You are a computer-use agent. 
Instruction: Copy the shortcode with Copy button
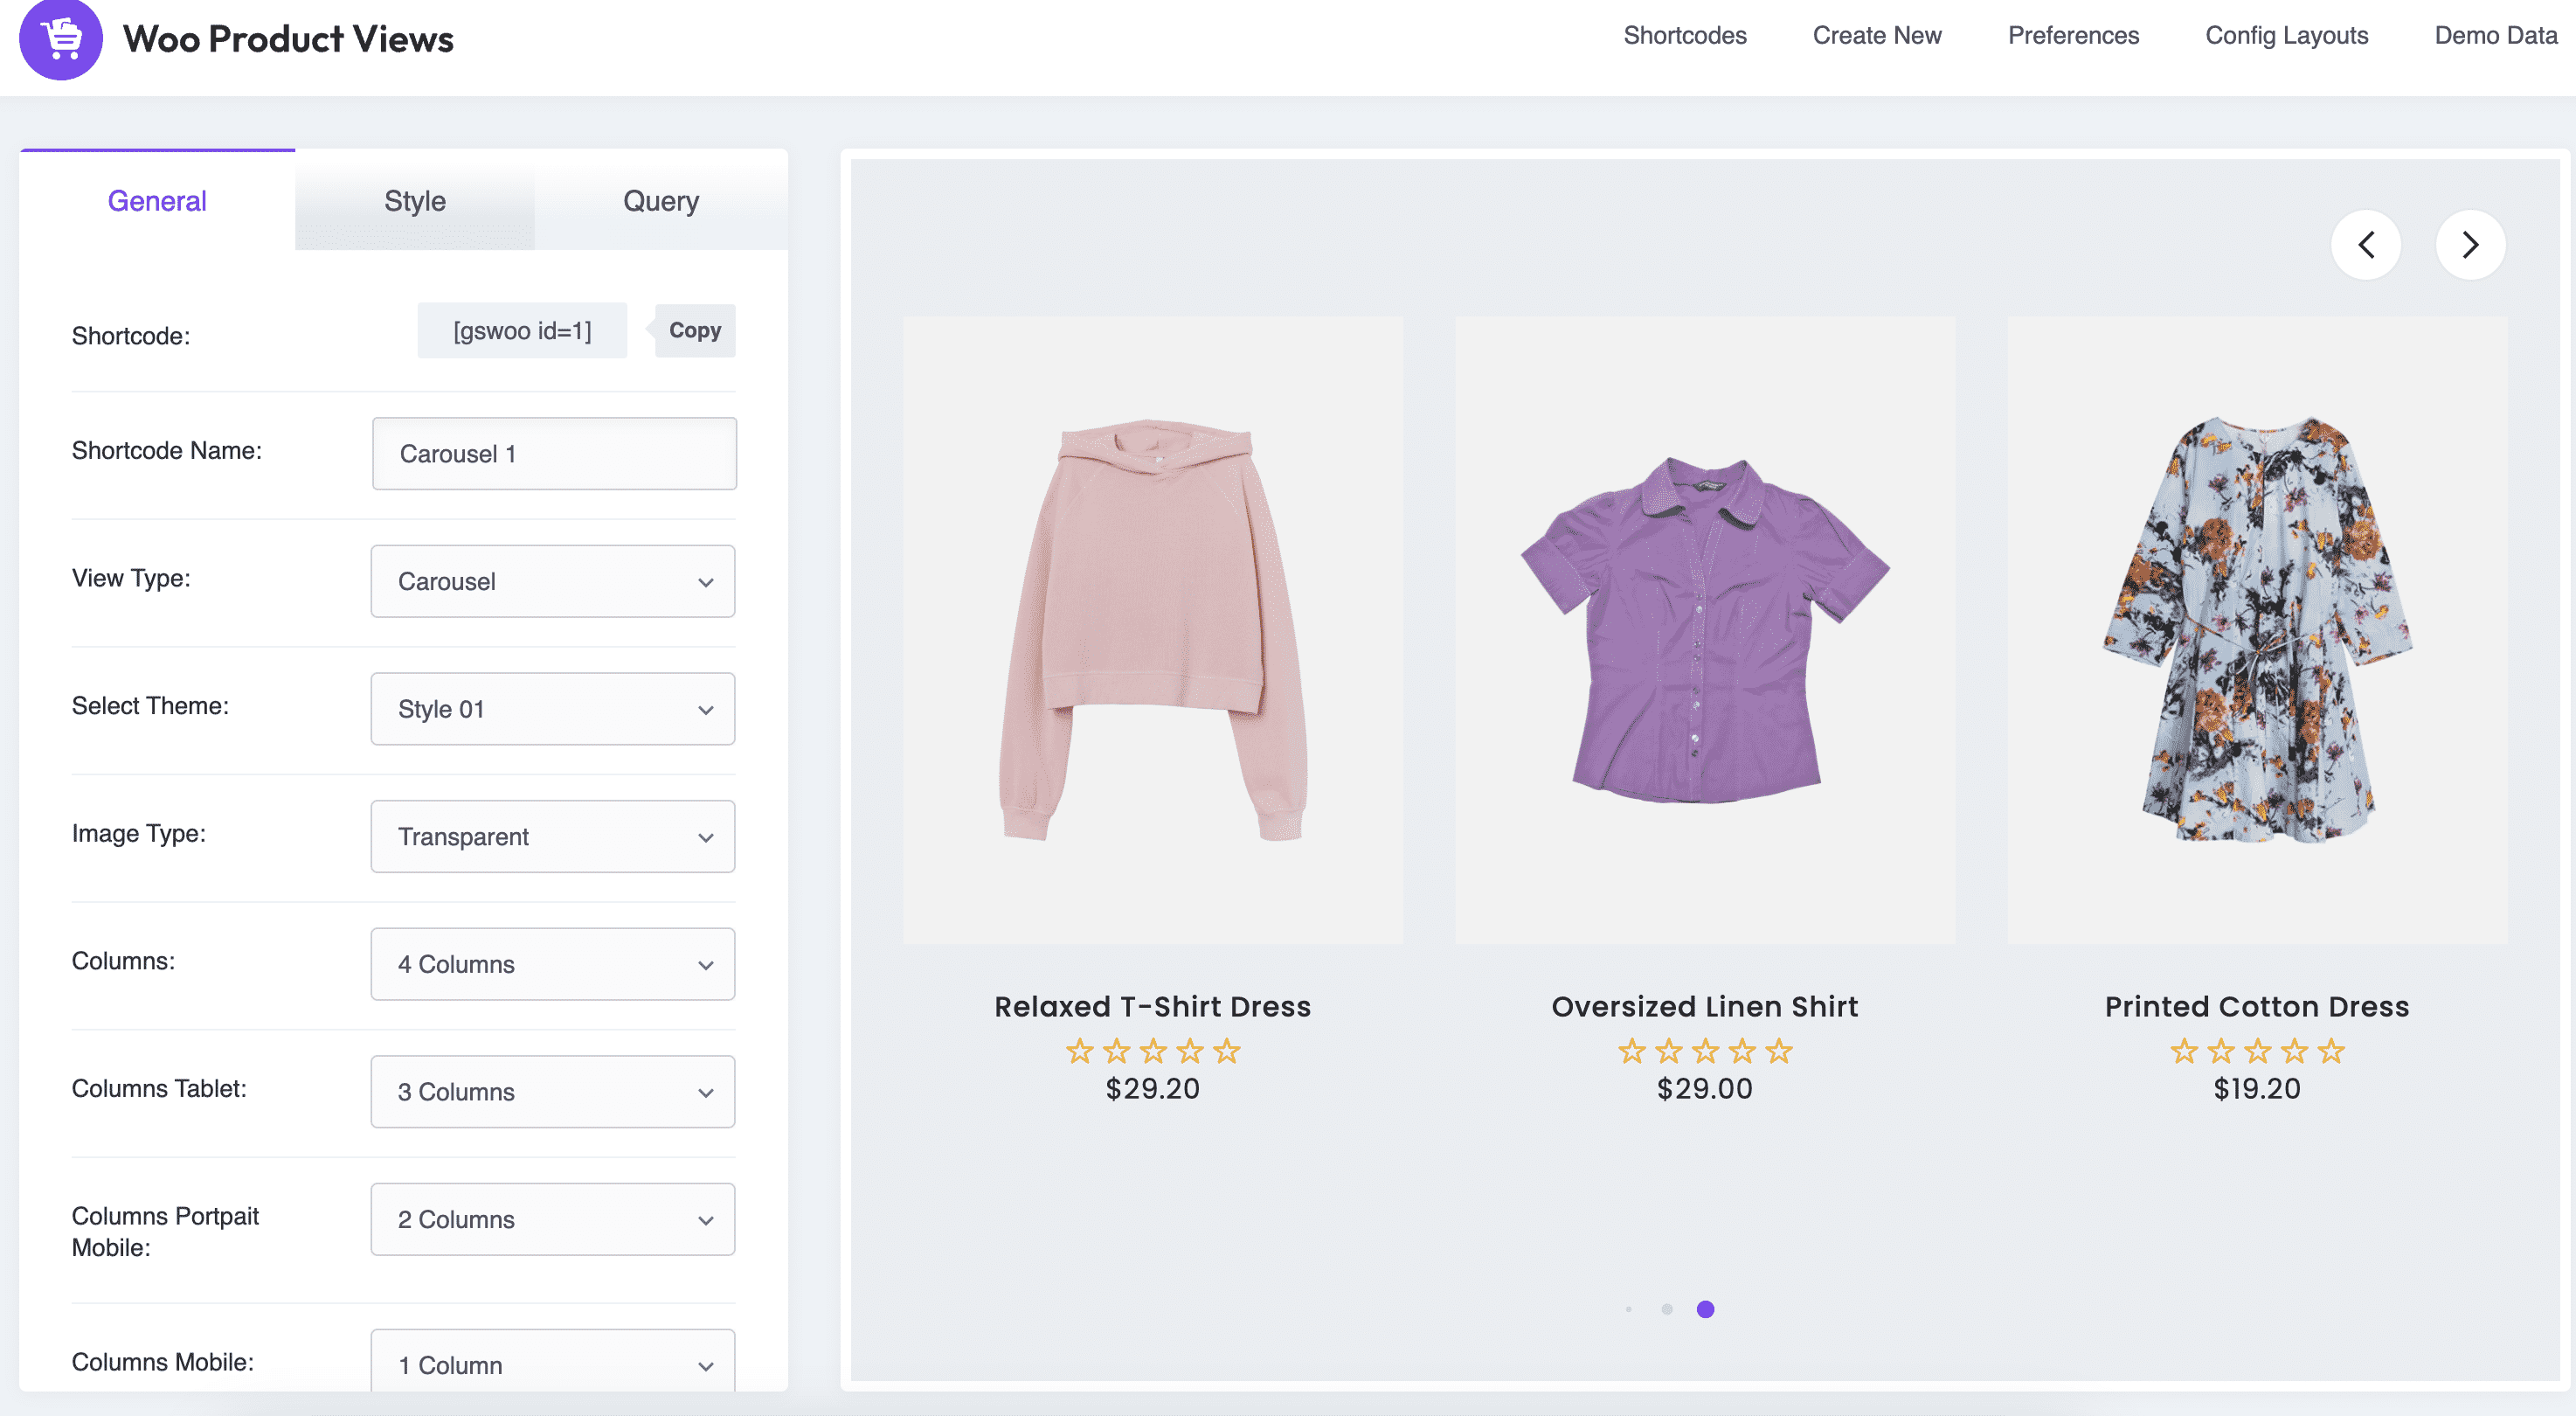(x=695, y=330)
